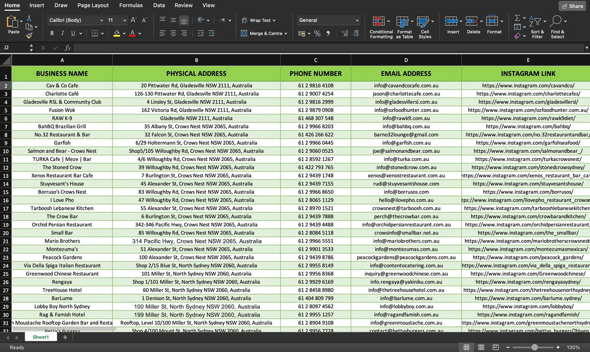
Task: Switch to the Formulas ribbon tab
Action: tap(131, 5)
